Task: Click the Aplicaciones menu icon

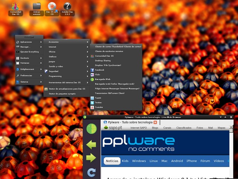Action: tap(18, 42)
